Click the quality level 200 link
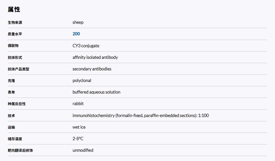This screenshot has width=275, height=161. (x=76, y=34)
